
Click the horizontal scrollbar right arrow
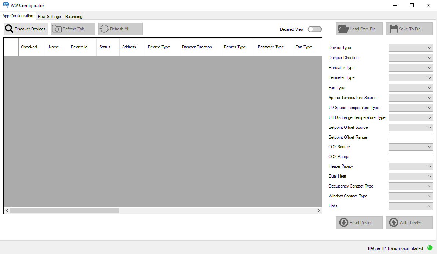pos(319,210)
